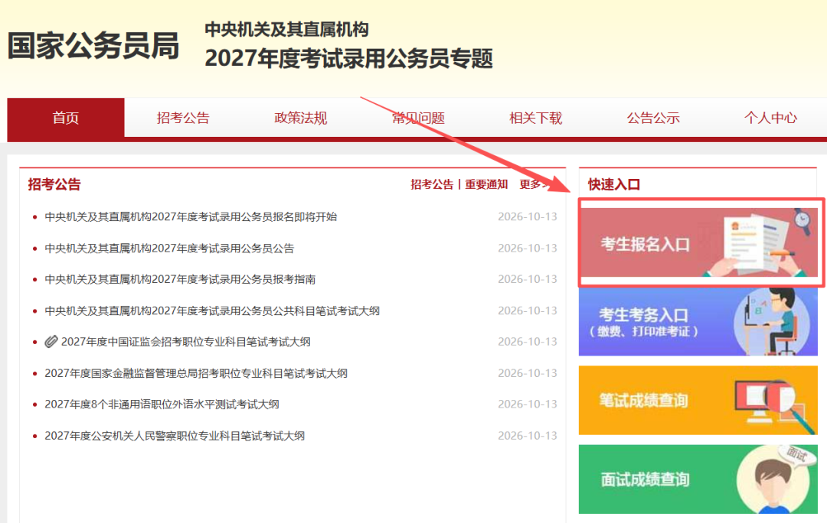Click the registration form illustration on 考生报名入口

pos(758,242)
